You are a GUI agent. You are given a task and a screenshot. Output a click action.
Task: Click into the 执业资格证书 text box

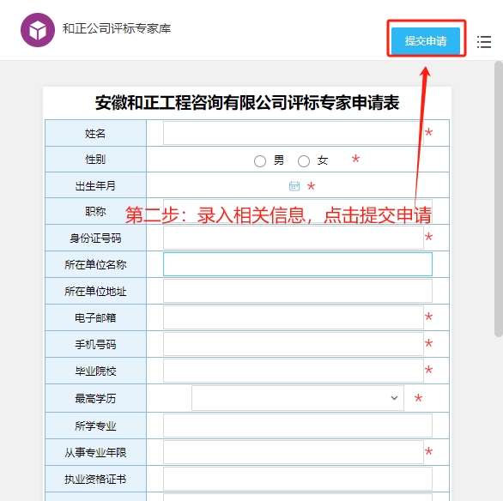[298, 479]
